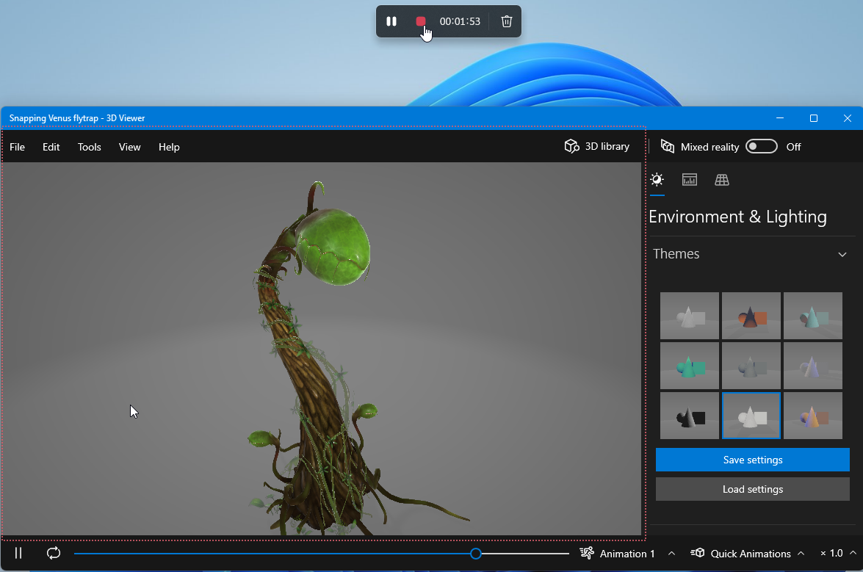Select the Environment & Lighting sun tab
The height and width of the screenshot is (572, 863).
coord(657,180)
